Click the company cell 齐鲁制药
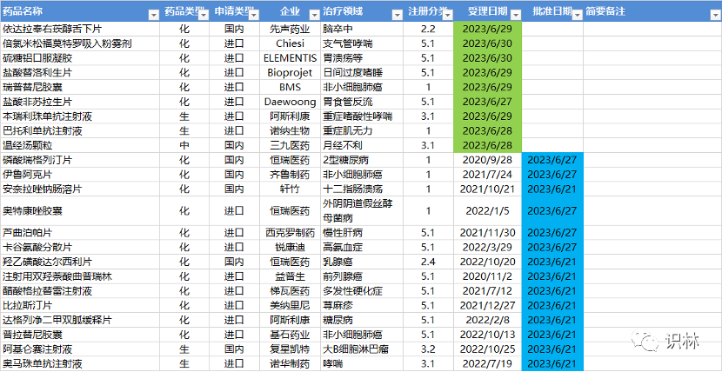 click(290, 175)
